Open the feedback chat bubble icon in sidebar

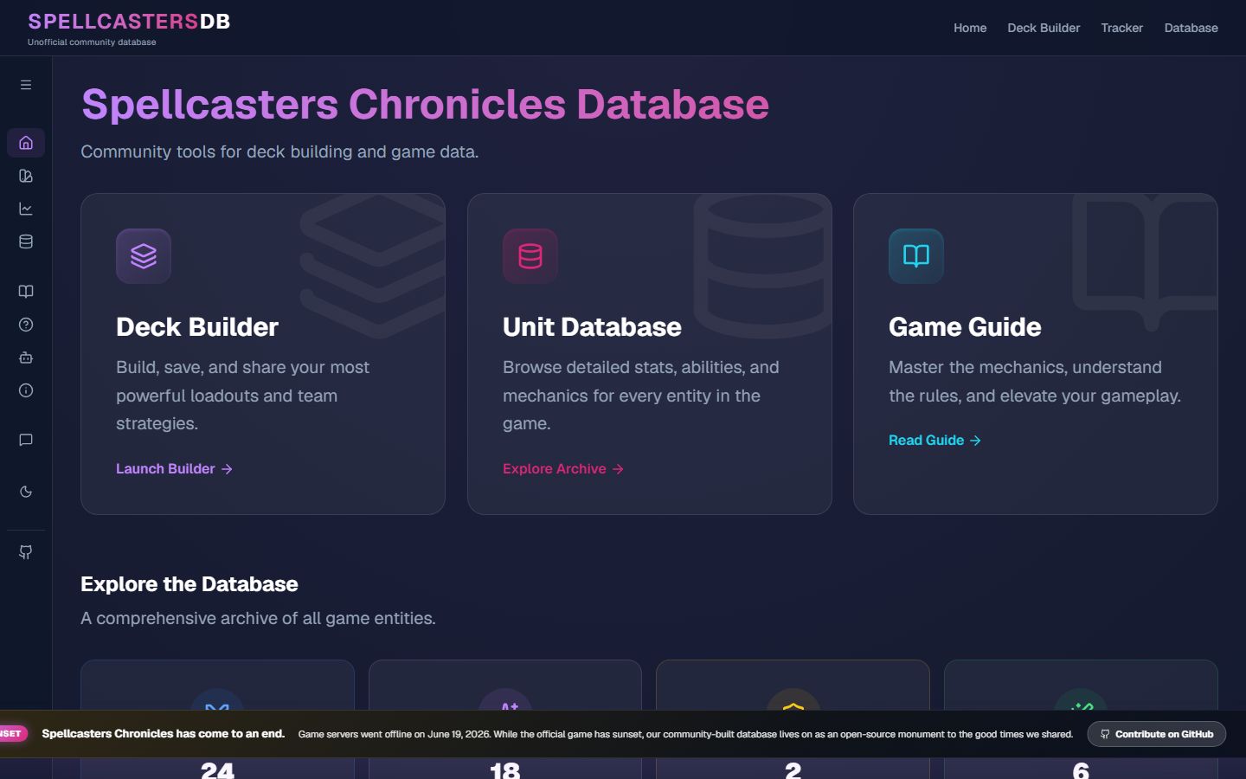coord(26,440)
